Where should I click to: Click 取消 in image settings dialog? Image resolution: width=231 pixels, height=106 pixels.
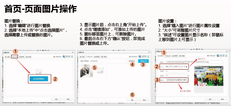point(222,99)
